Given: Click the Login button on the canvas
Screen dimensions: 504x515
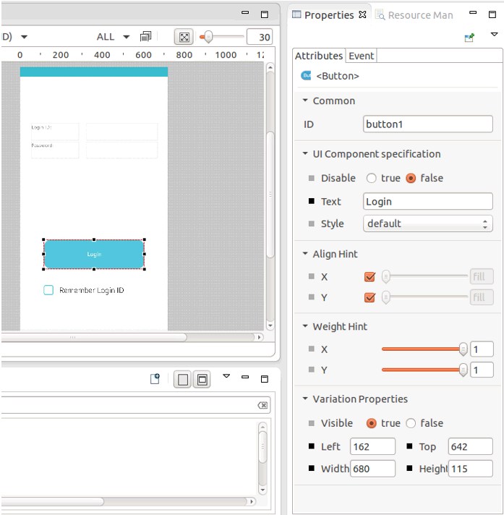Looking at the screenshot, I should 94,255.
